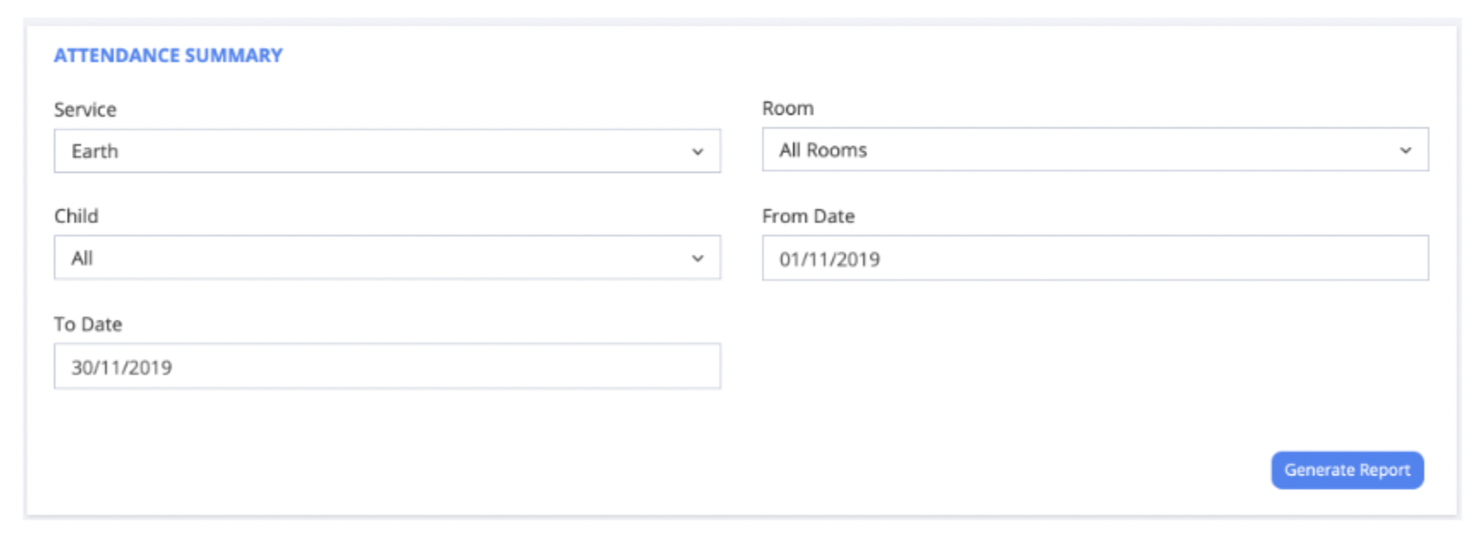Viewport: 1480px width, 535px height.
Task: Click the From Date label
Action: point(808,216)
